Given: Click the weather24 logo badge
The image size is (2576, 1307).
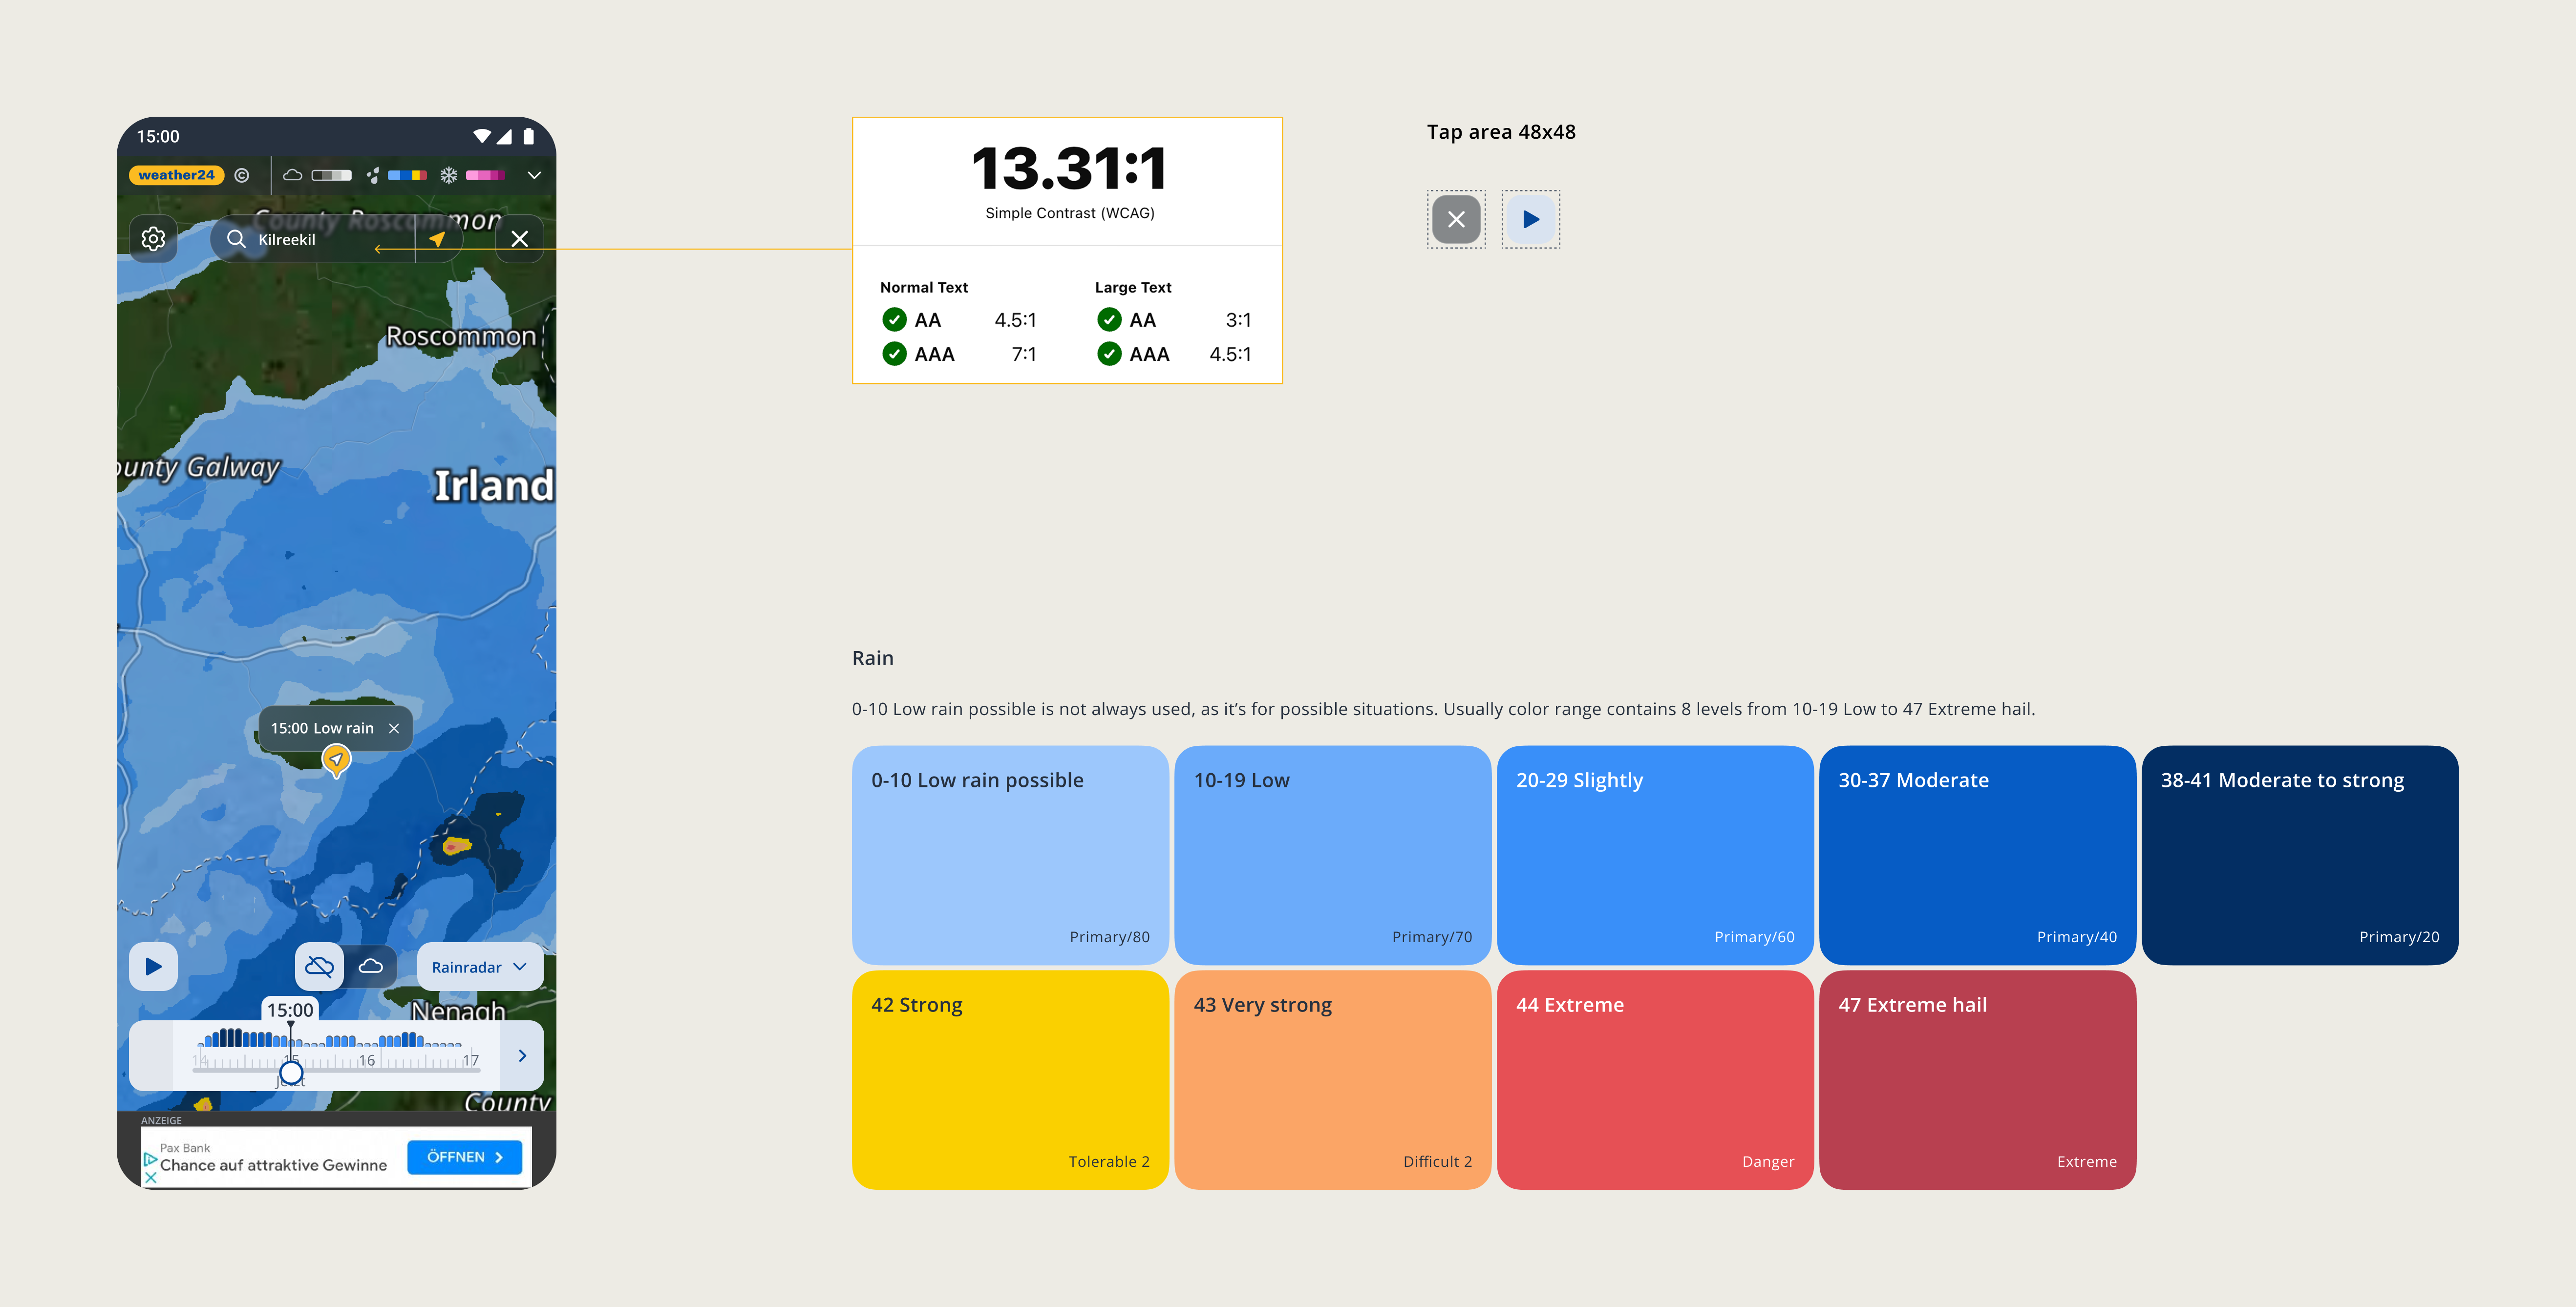Looking at the screenshot, I should pos(176,175).
